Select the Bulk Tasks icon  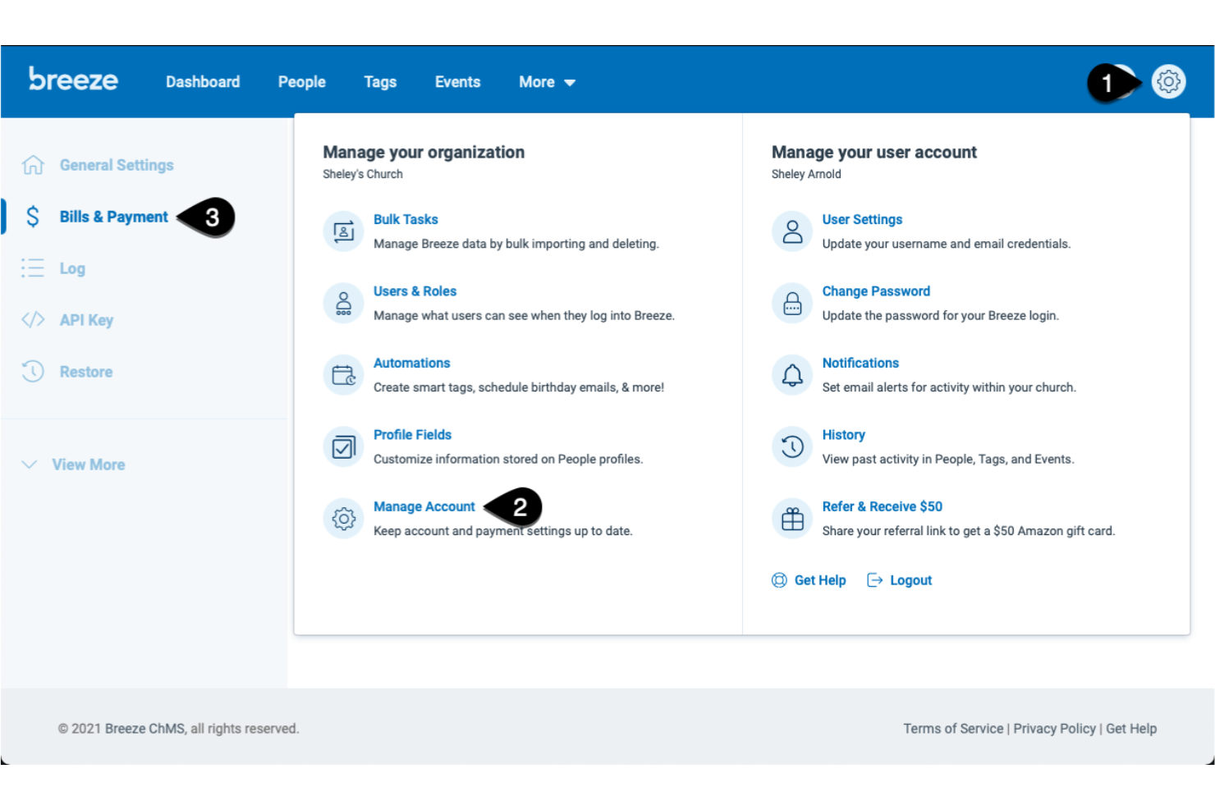[x=343, y=231]
